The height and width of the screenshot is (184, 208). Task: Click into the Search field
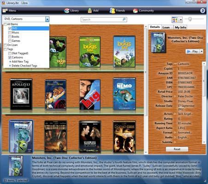click(104, 19)
